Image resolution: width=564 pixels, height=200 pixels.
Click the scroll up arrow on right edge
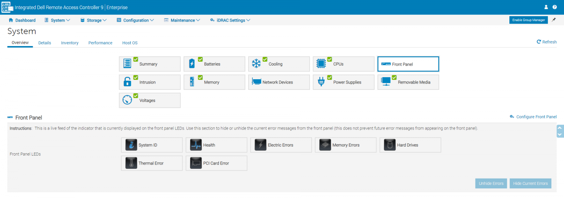click(x=560, y=128)
